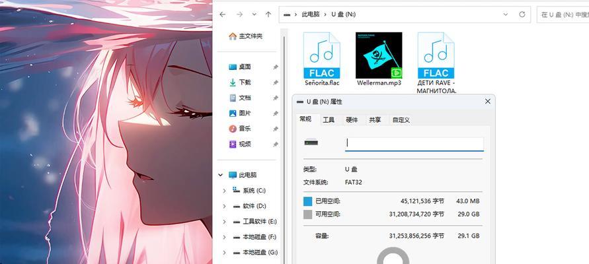This screenshot has height=264, width=589.
Task: Open 图片 quick access folder
Action: [x=240, y=113]
